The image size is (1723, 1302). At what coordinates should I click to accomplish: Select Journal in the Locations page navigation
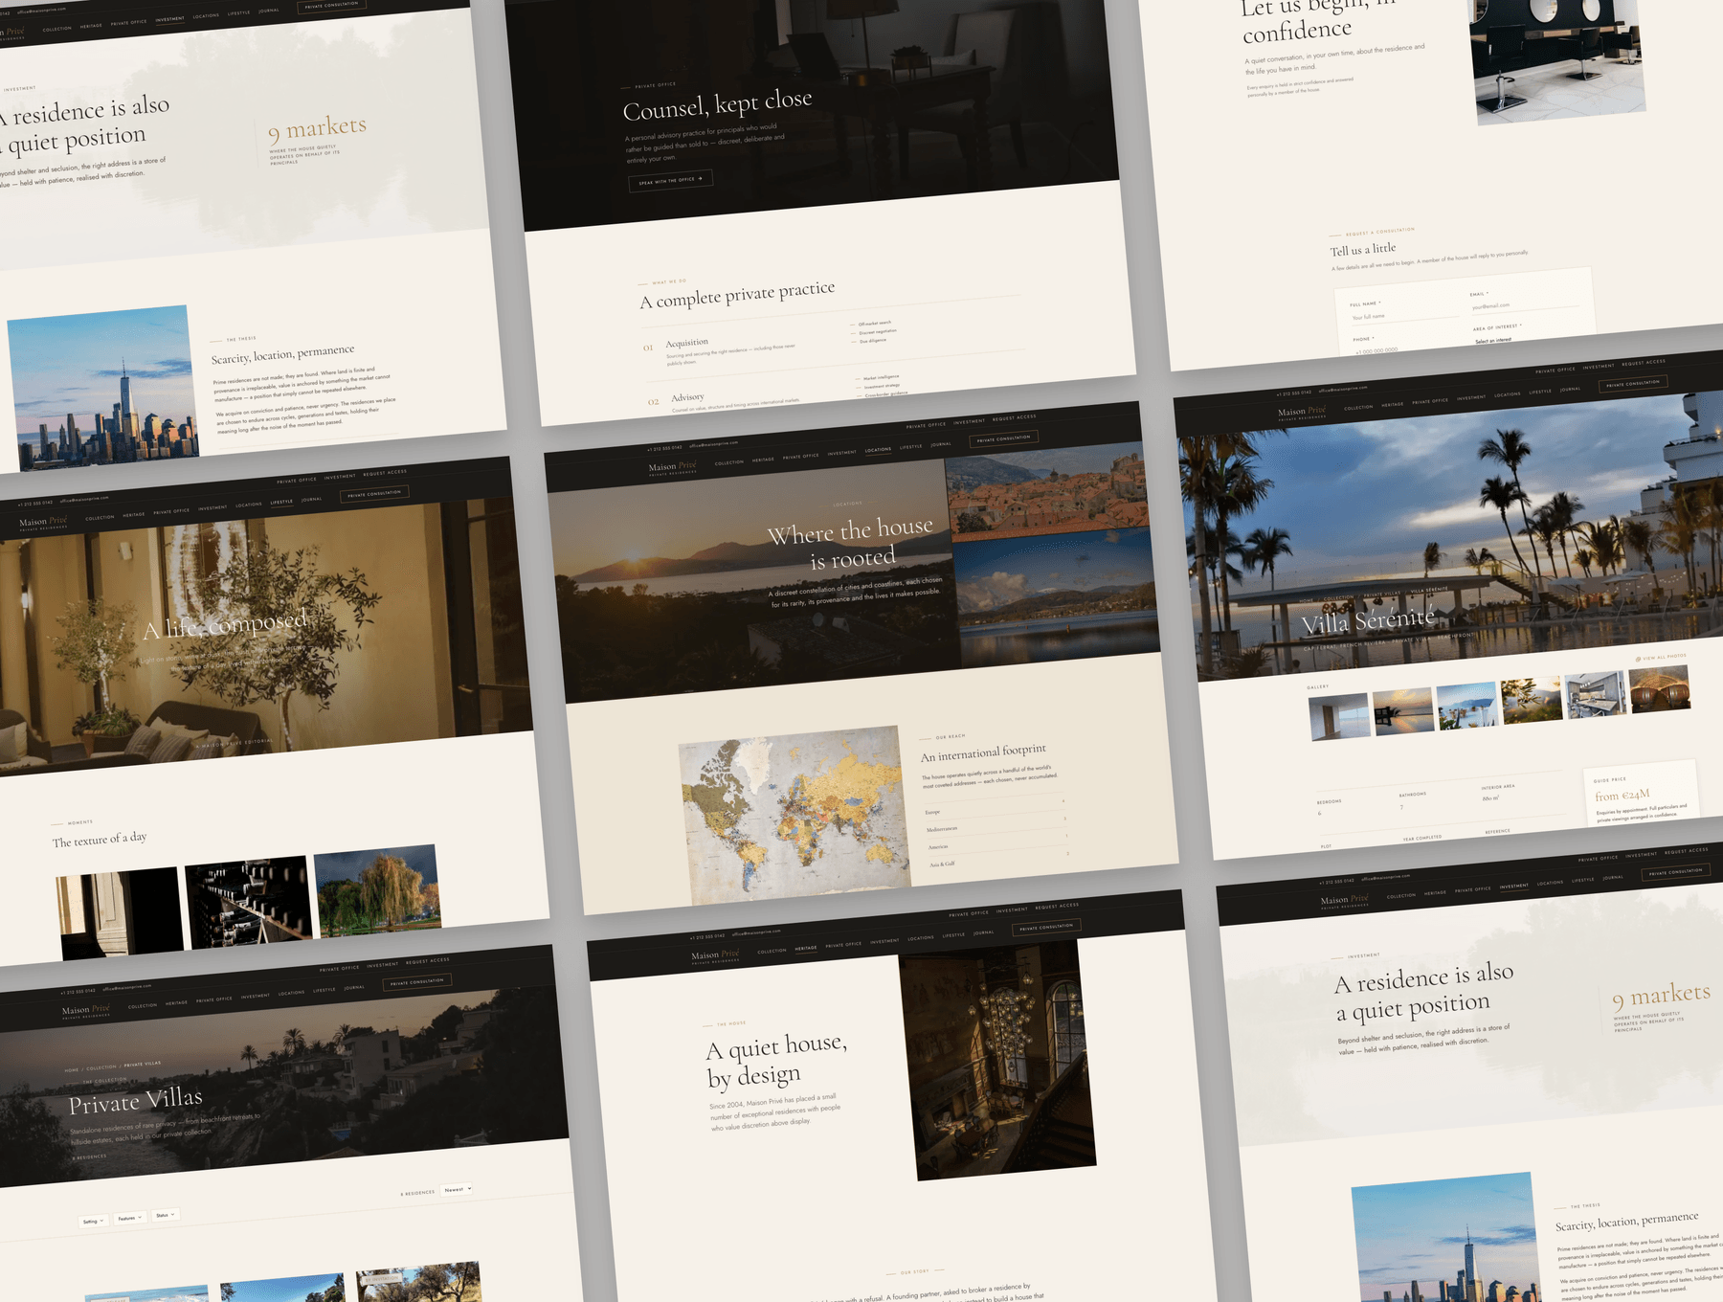pyautogui.click(x=941, y=444)
